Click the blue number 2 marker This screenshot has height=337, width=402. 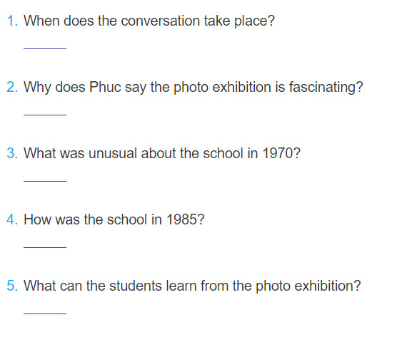[x=12, y=87]
